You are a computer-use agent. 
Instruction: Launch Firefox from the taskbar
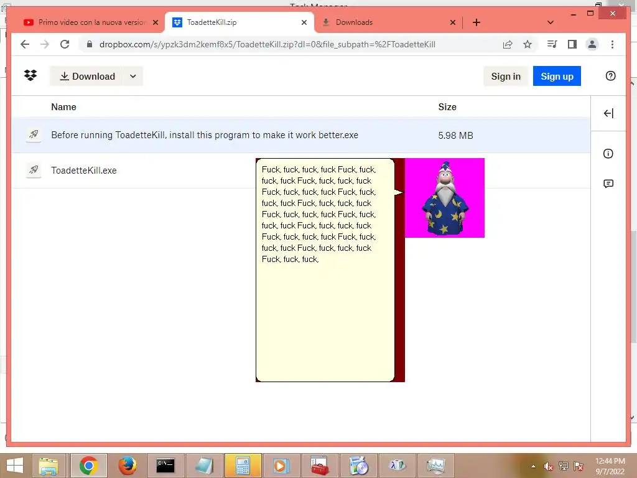[128, 466]
